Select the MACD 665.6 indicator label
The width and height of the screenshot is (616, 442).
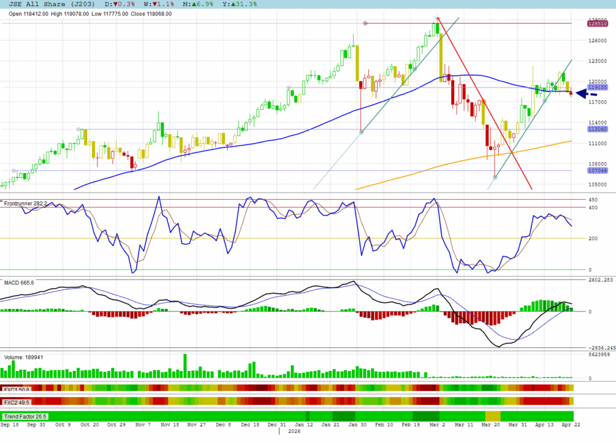(19, 282)
